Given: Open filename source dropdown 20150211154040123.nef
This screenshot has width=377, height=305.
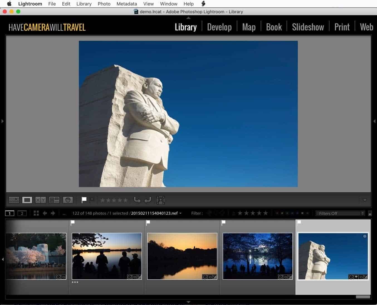Looking at the screenshot, I should point(156,213).
